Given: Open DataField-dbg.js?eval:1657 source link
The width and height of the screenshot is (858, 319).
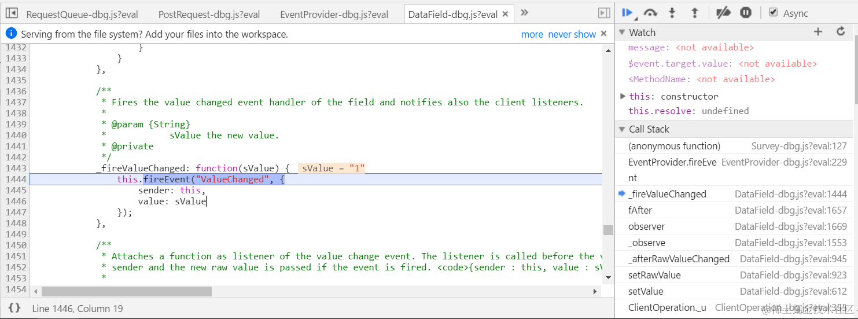Looking at the screenshot, I should point(791,210).
